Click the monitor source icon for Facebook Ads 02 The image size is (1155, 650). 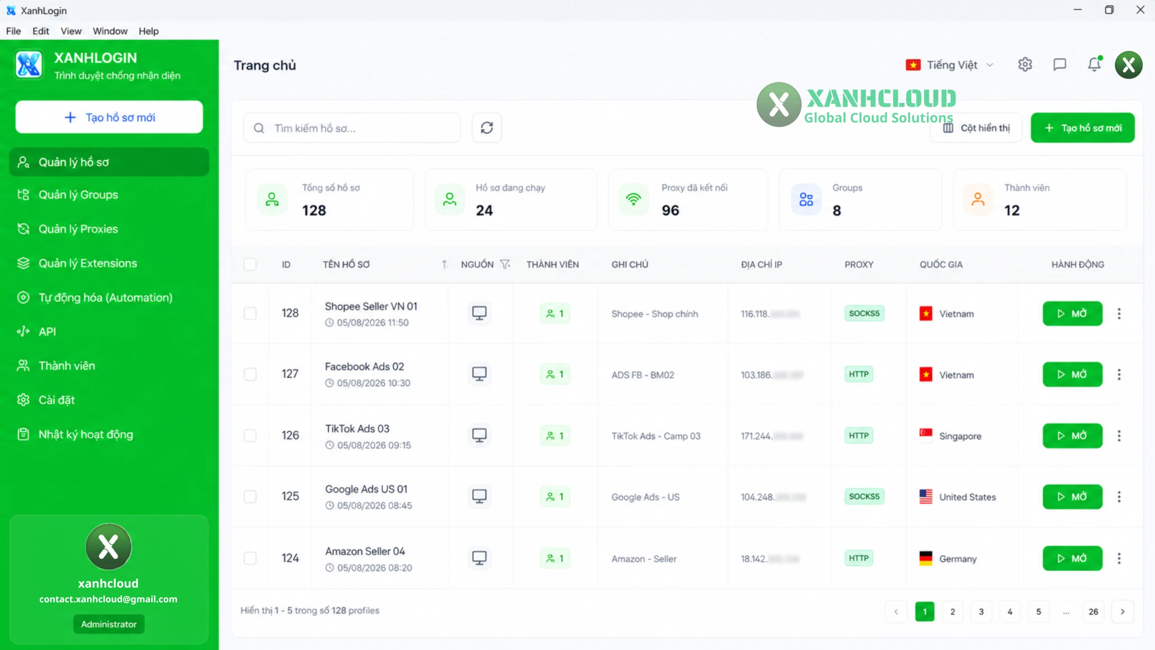click(479, 374)
